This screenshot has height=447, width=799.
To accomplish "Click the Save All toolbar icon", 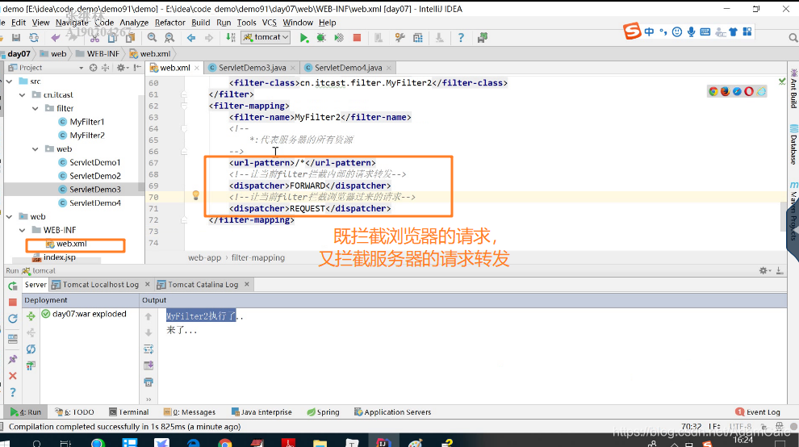I will tap(16, 38).
